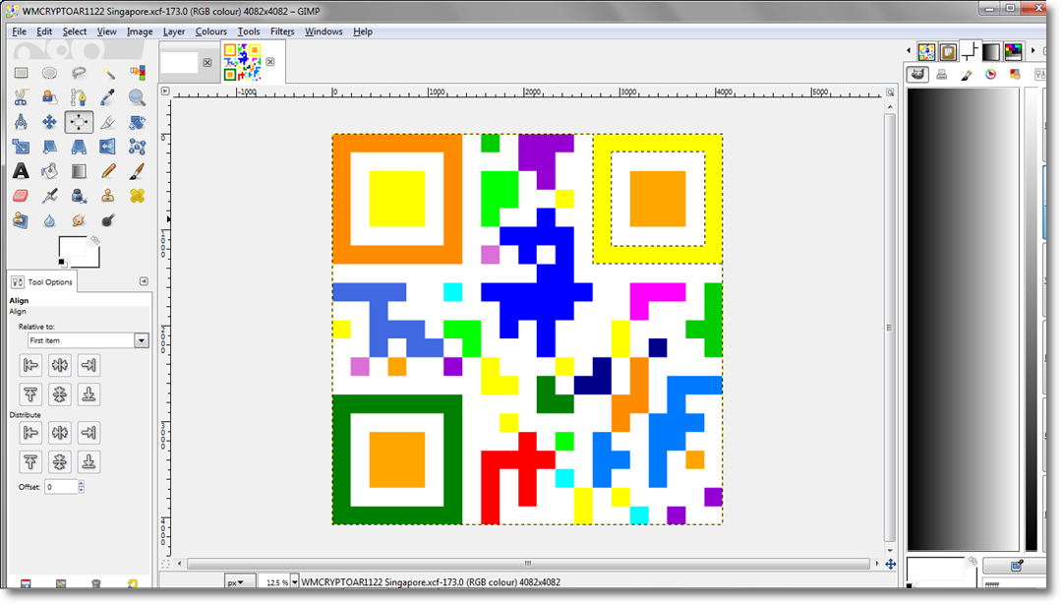Select the Zoom magnifier tool
Image resolution: width=1062 pixels, height=605 pixels.
pos(137,97)
